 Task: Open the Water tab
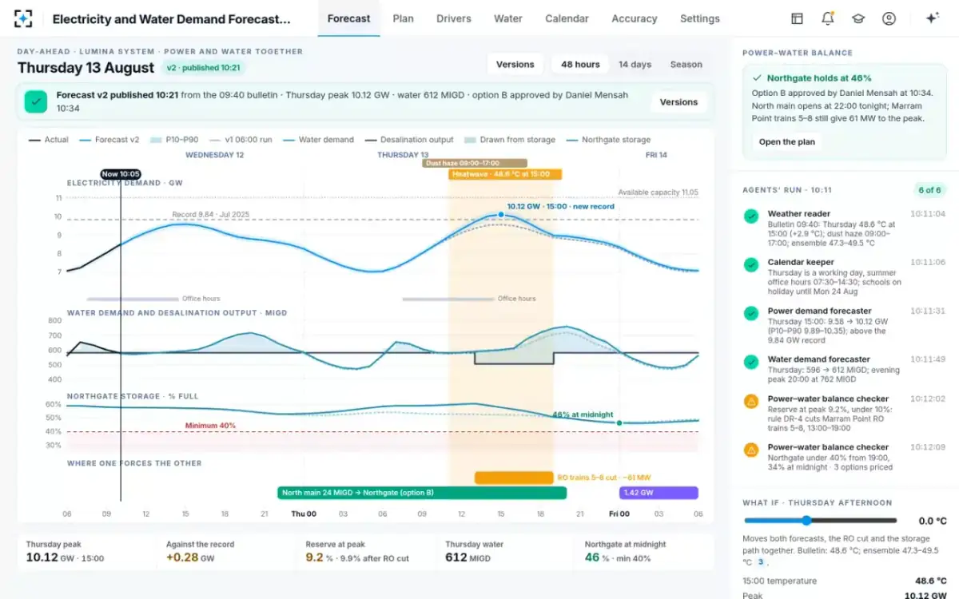(508, 18)
